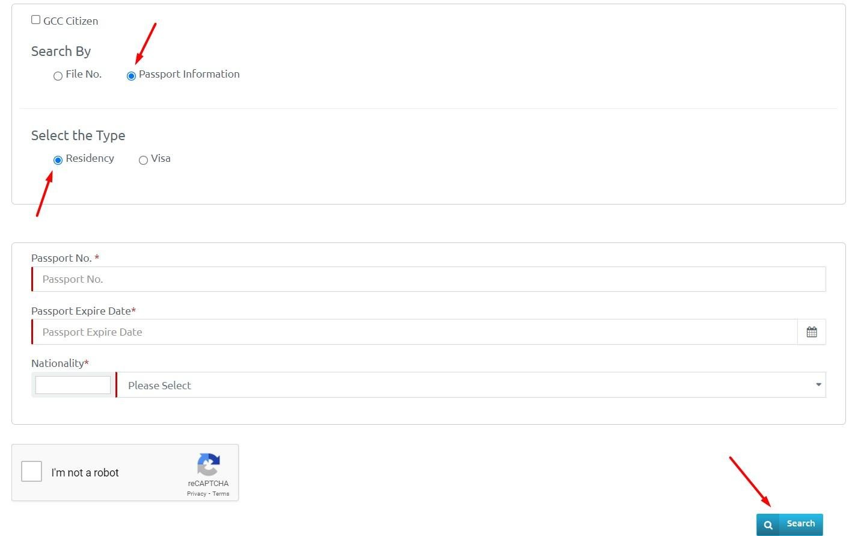Open the Passport Expire Date calendar picker
The width and height of the screenshot is (855, 536).
811,332
